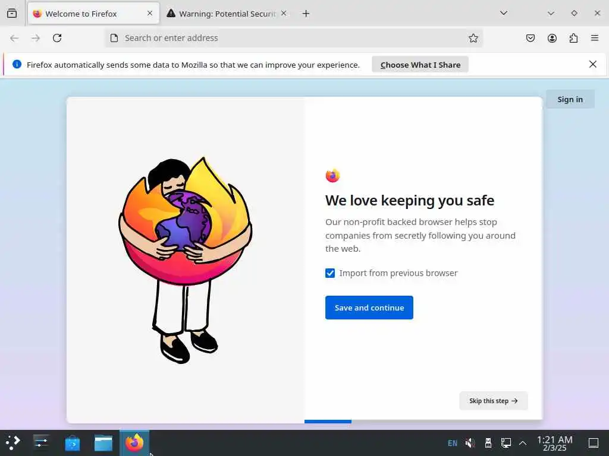Click the Sign in button
Viewport: 609px width, 456px height.
[x=570, y=99]
